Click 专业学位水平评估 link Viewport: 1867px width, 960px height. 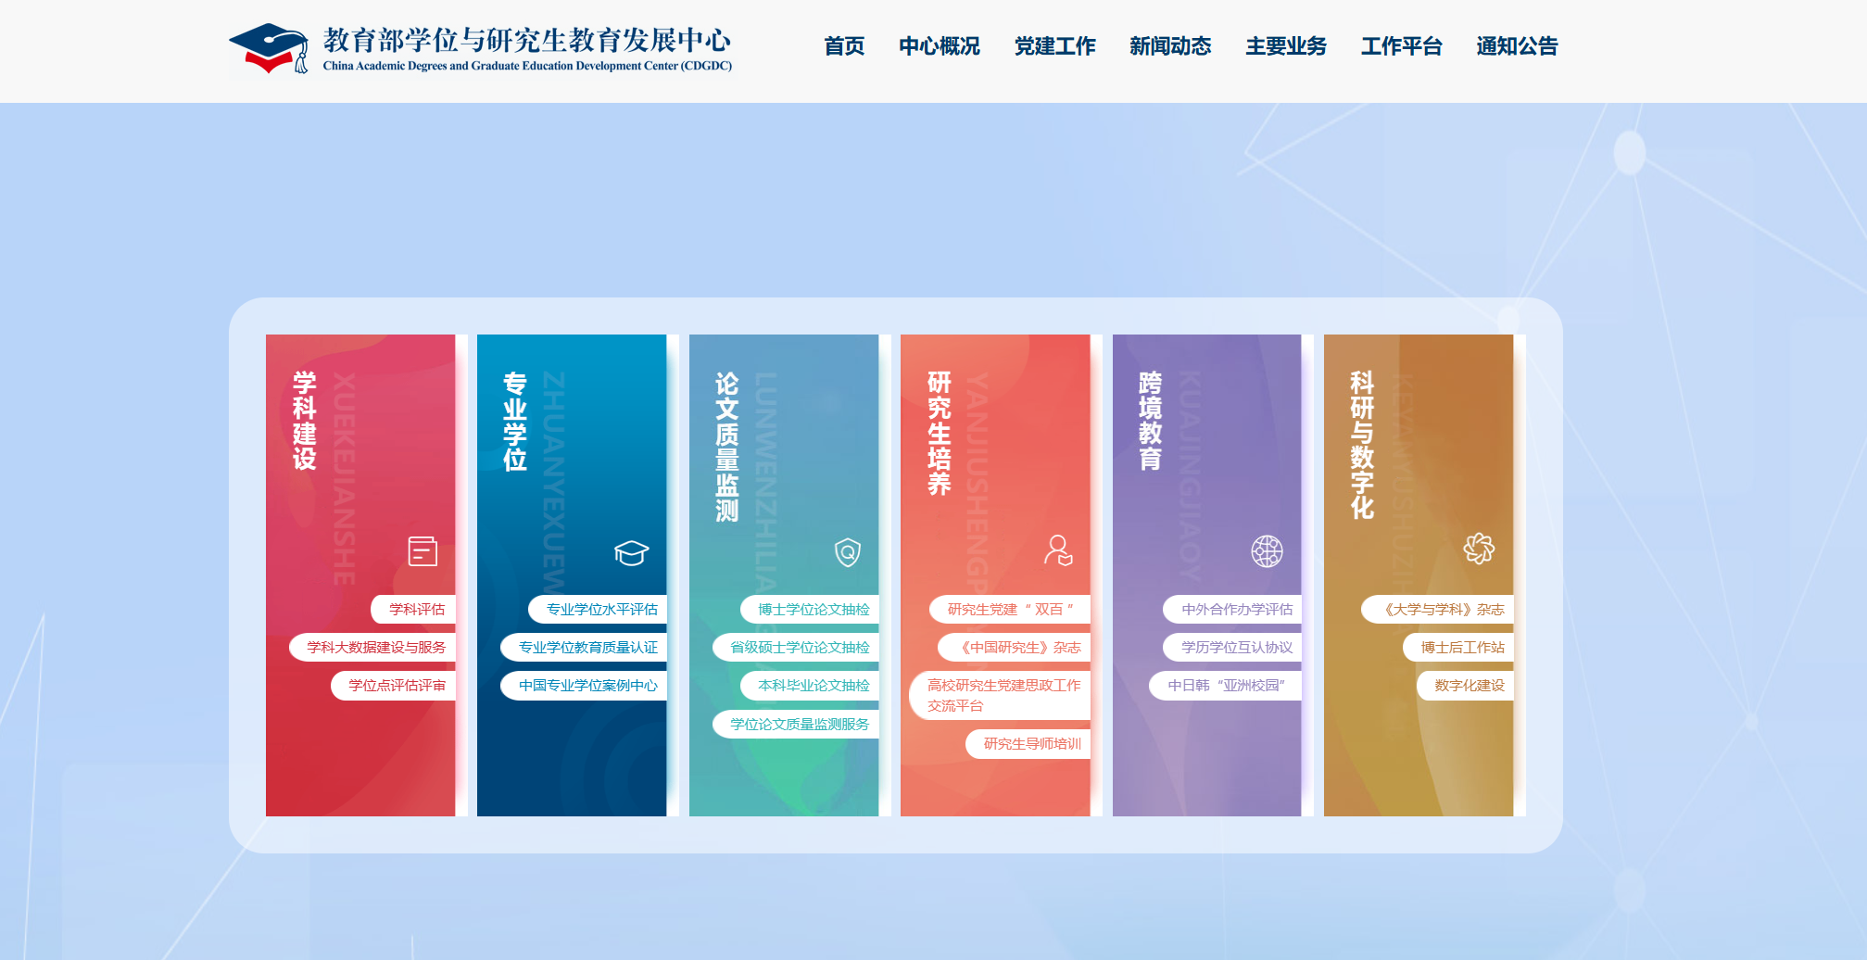point(598,610)
